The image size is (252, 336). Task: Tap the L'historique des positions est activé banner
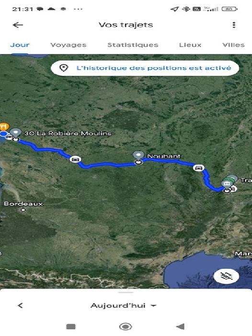point(145,68)
